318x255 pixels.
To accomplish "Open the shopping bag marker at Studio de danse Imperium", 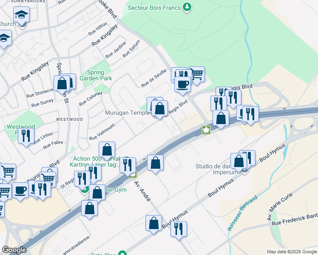I will point(238,161).
